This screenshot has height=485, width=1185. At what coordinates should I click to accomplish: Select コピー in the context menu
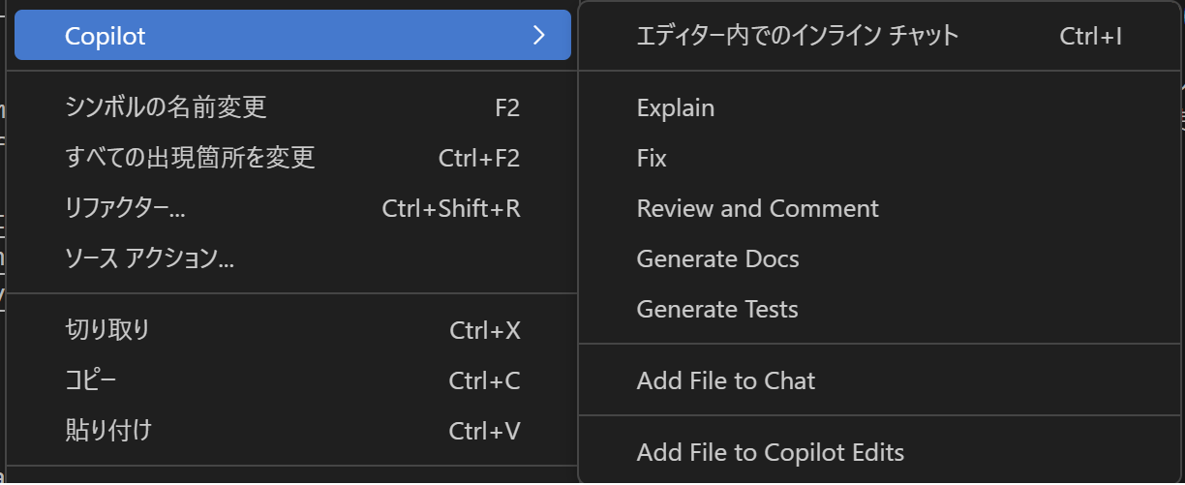click(x=91, y=380)
